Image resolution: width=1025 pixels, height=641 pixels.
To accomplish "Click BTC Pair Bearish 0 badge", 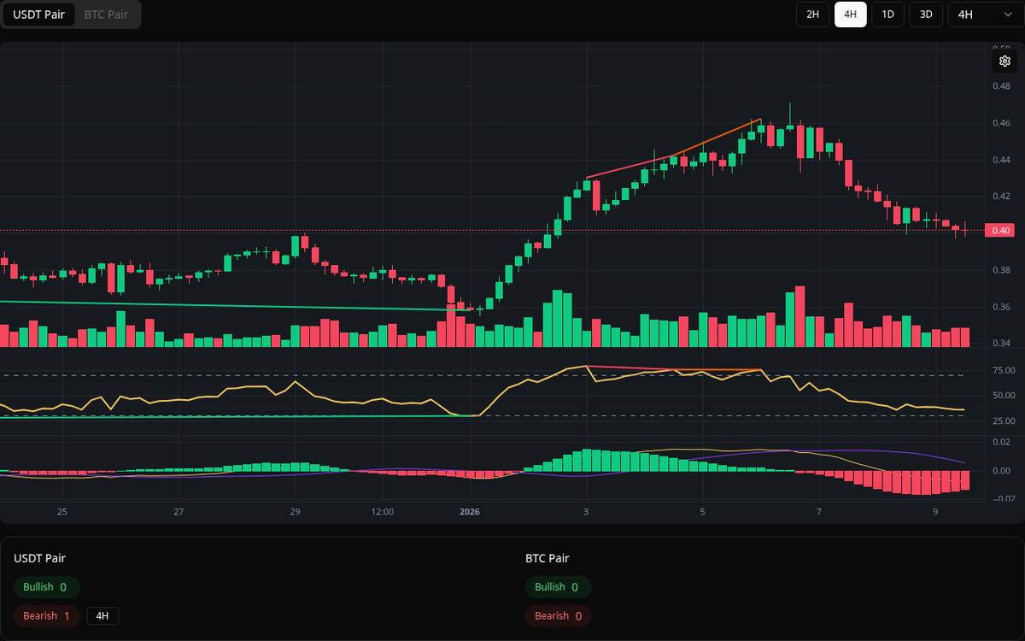I will coord(559,616).
